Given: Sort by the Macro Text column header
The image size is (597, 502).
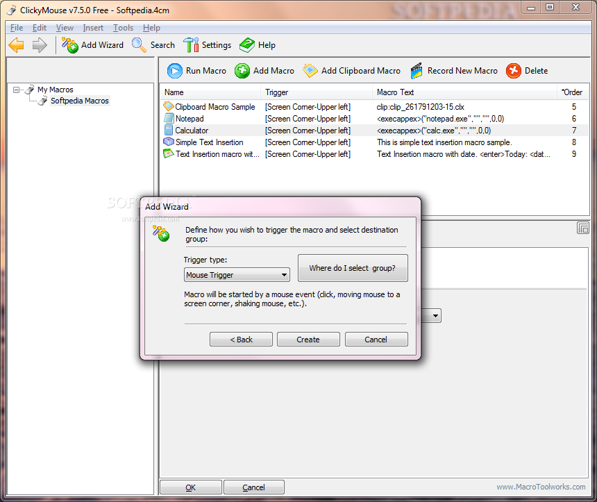Looking at the screenshot, I should [464, 92].
